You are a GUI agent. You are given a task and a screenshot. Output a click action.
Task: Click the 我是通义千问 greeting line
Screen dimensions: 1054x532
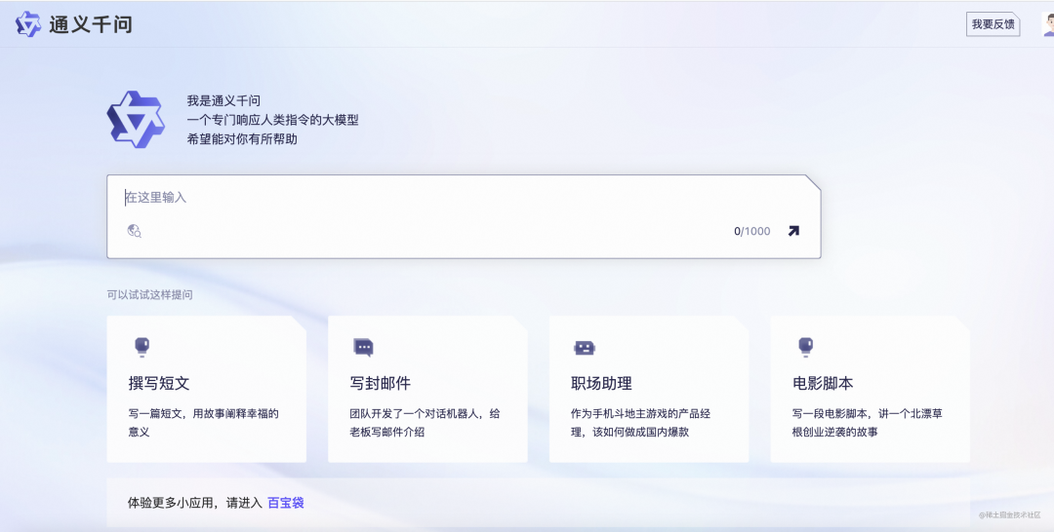223,100
